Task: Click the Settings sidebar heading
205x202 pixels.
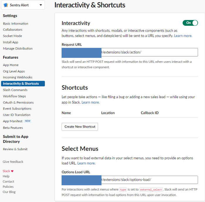Action: [10, 16]
